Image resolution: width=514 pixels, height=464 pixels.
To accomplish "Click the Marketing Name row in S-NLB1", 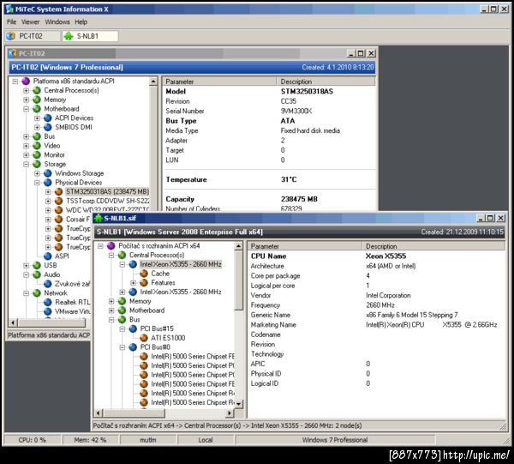I will pyautogui.click(x=376, y=325).
